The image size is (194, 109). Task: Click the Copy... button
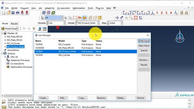(x=82, y=98)
